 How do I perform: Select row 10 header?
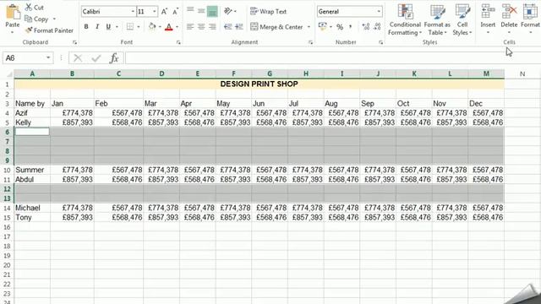click(x=7, y=170)
